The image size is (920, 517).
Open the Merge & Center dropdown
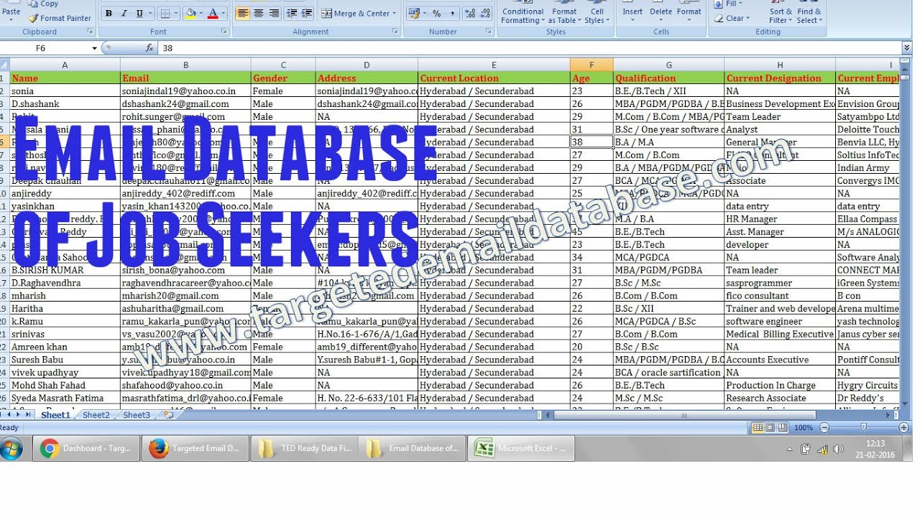(392, 13)
